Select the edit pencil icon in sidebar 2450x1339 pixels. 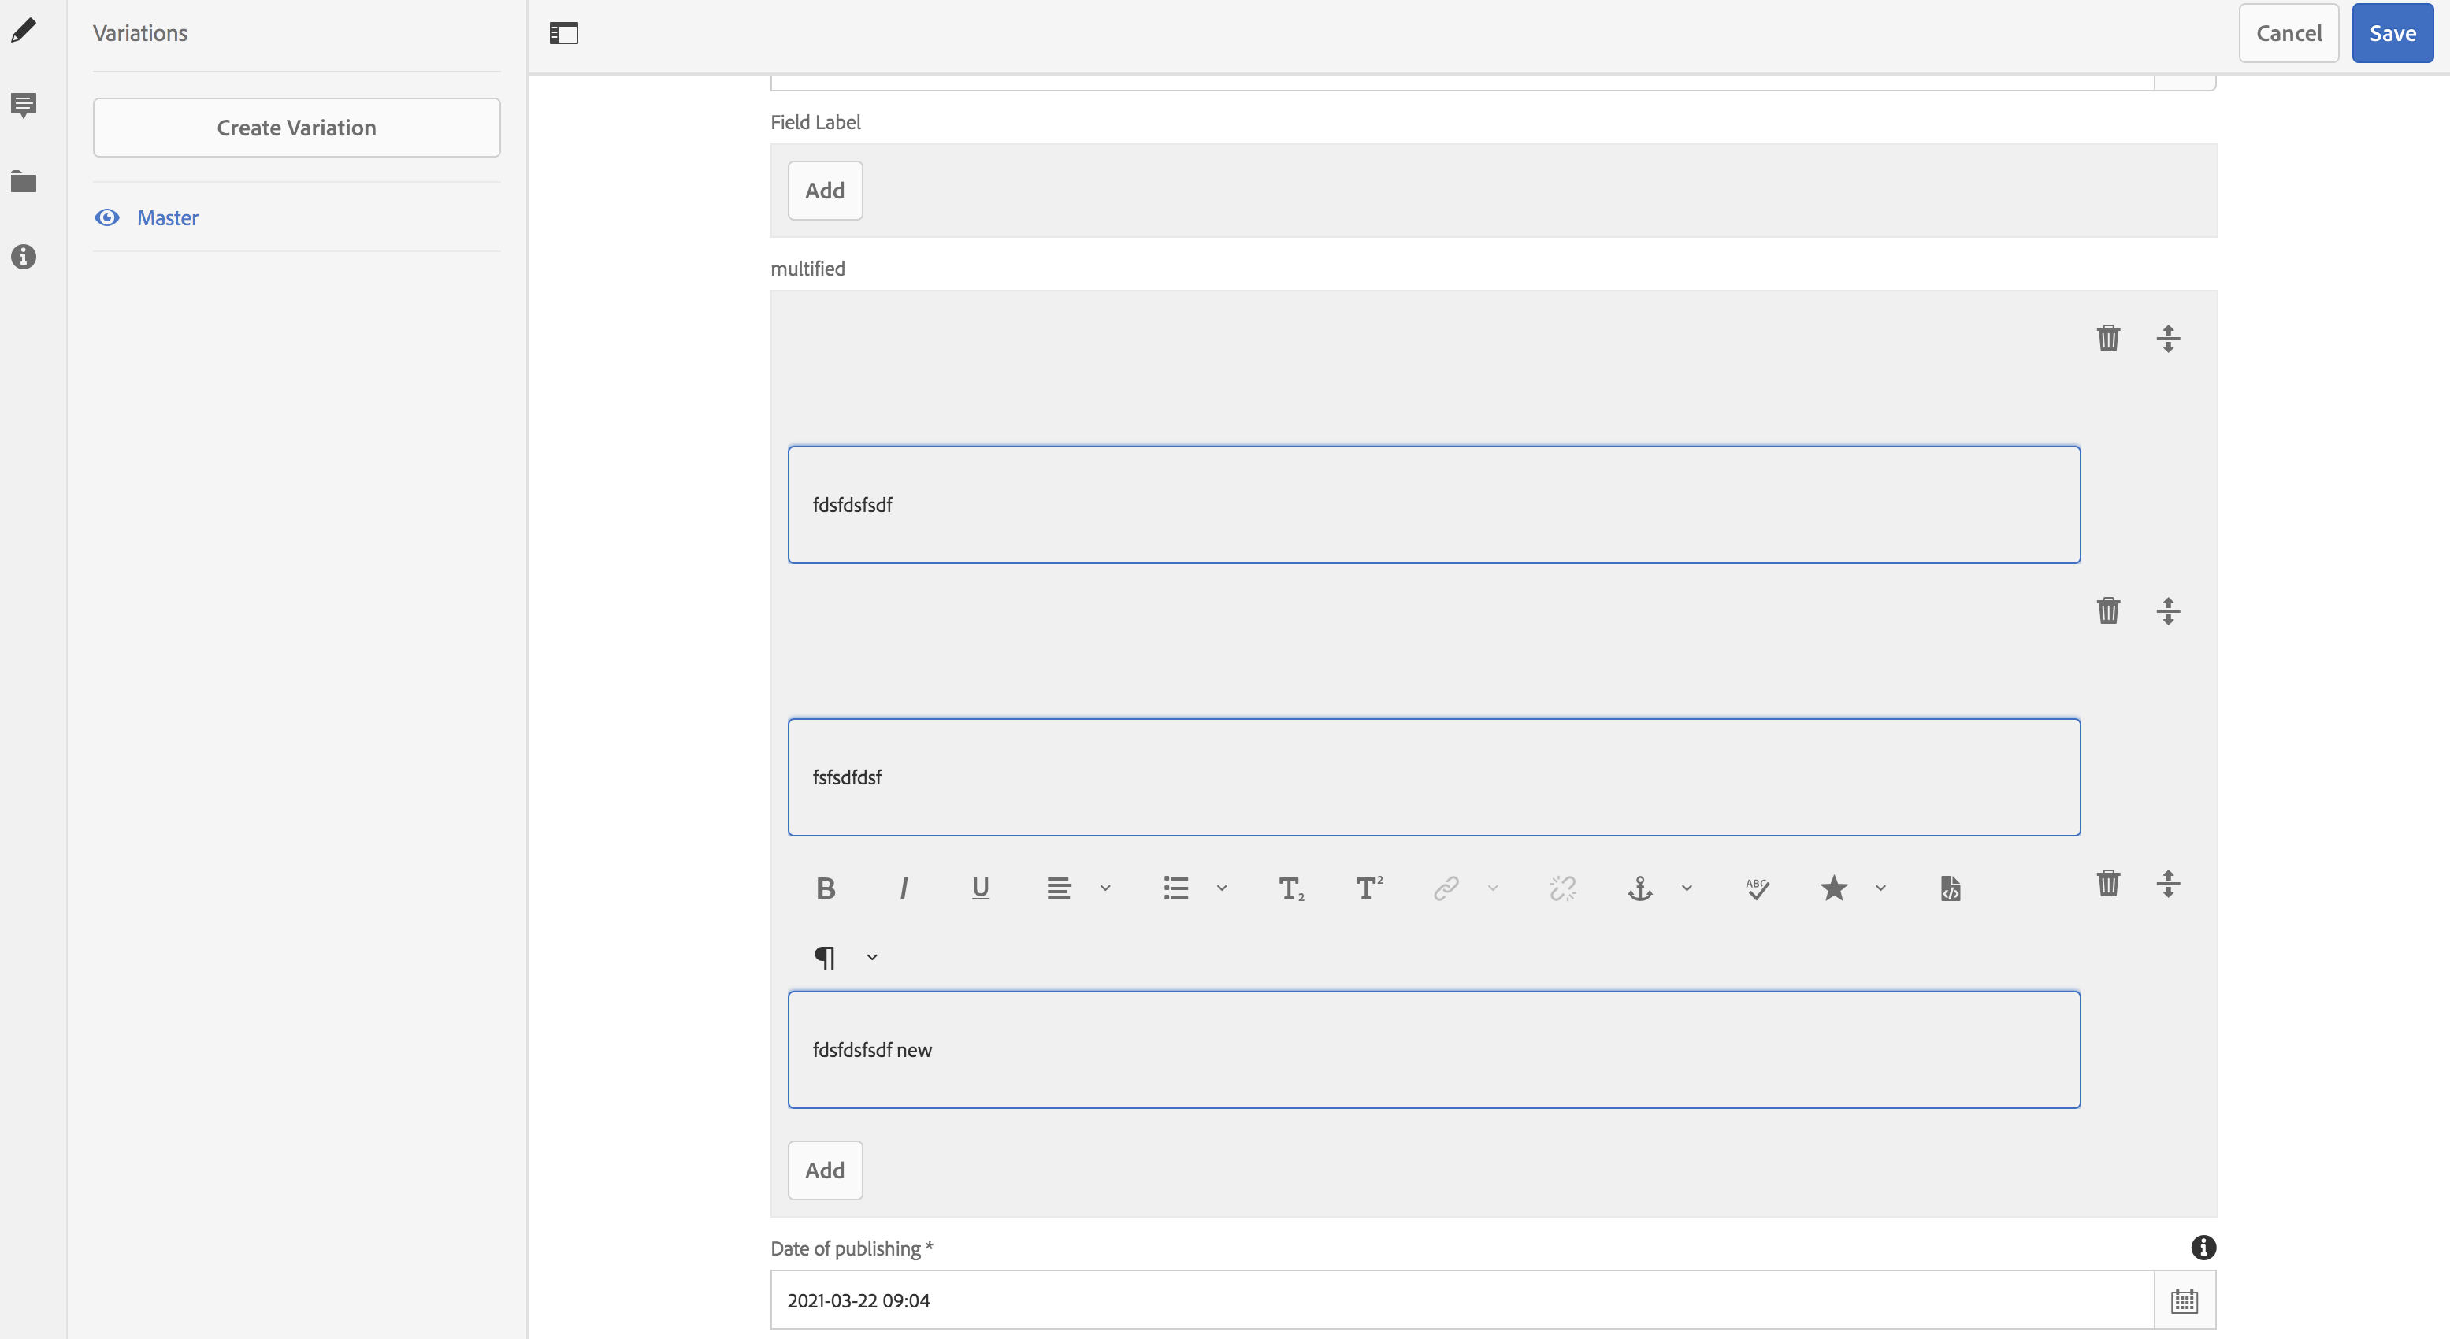coord(24,29)
